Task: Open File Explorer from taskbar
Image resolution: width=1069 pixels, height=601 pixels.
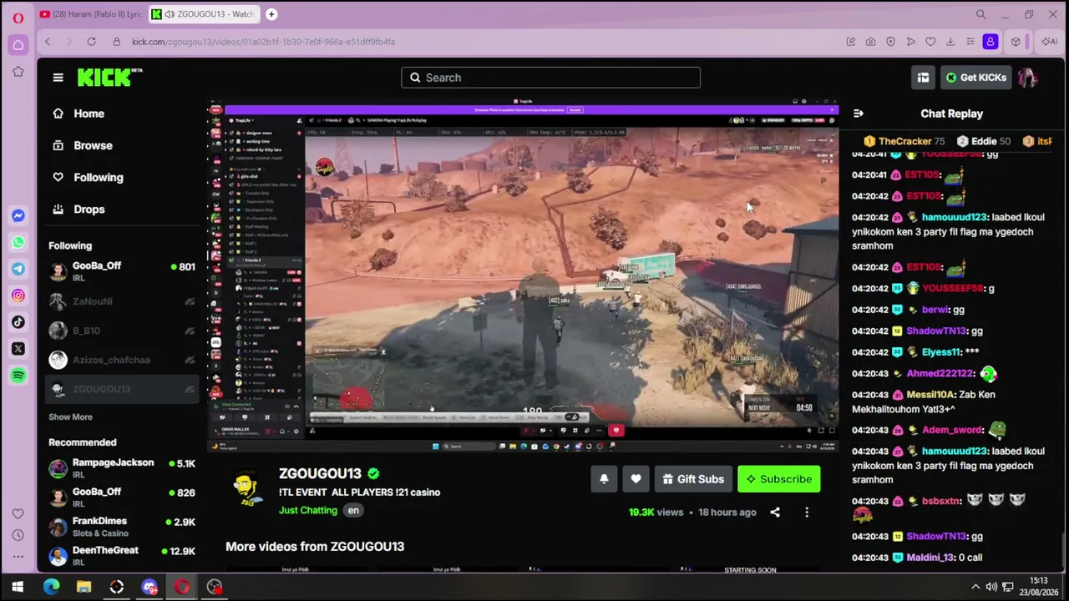Action: tap(84, 587)
